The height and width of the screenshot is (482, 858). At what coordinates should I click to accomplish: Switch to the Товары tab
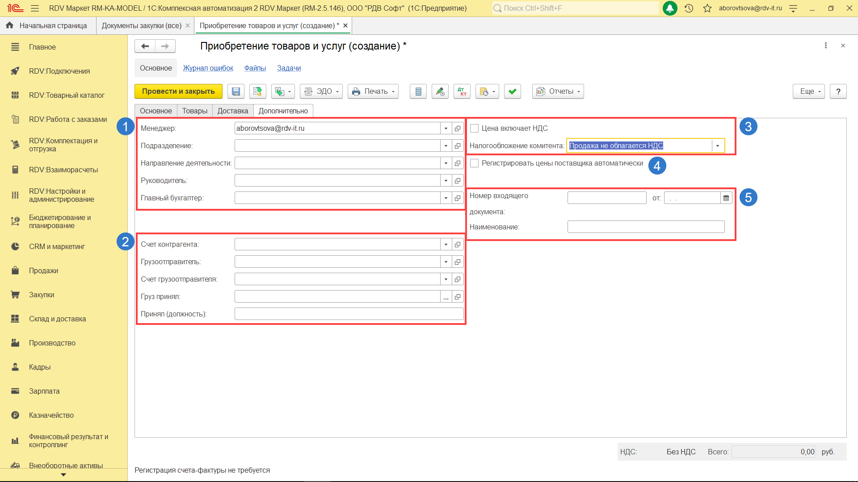(x=194, y=111)
